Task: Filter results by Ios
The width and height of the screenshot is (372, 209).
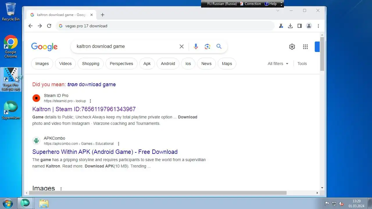Action: (188, 64)
